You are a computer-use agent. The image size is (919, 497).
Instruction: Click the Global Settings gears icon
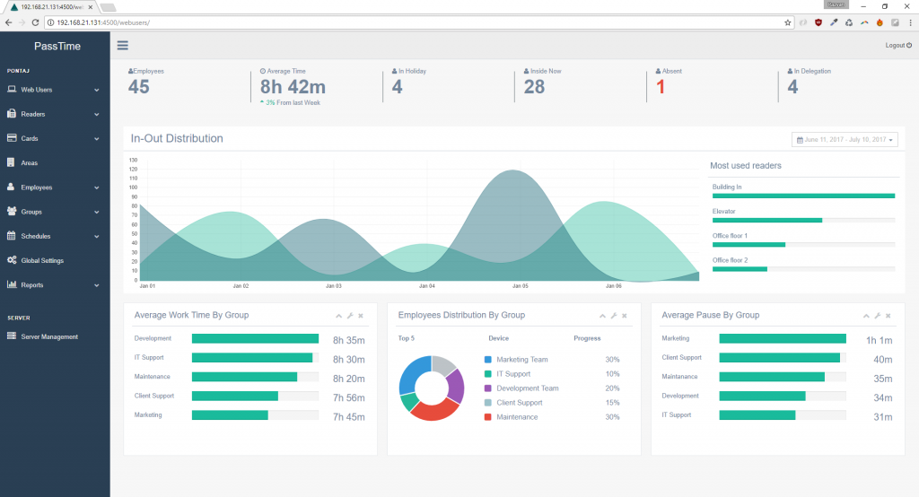click(x=12, y=260)
